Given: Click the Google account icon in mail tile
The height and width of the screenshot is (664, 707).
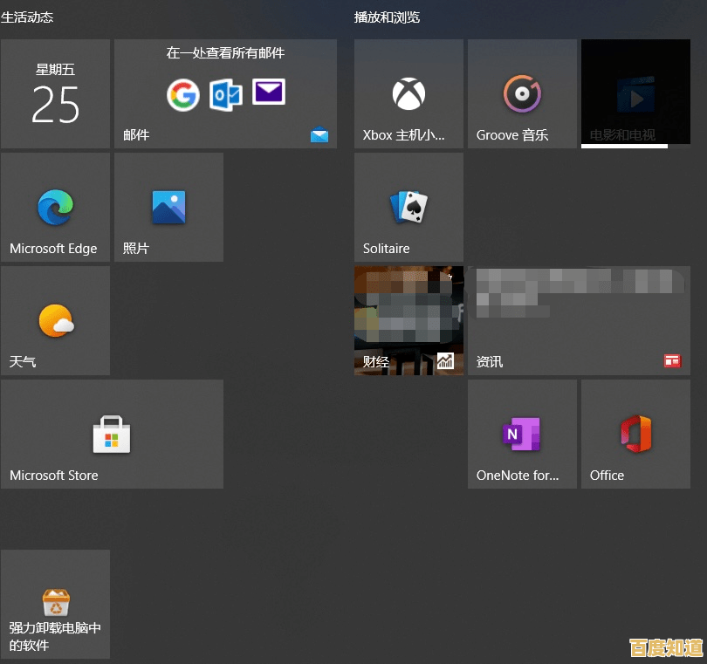Looking at the screenshot, I should (x=183, y=94).
